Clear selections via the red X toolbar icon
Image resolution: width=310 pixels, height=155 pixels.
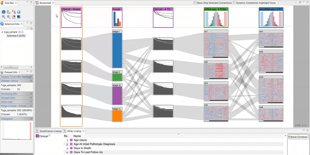pyautogui.click(x=14, y=17)
